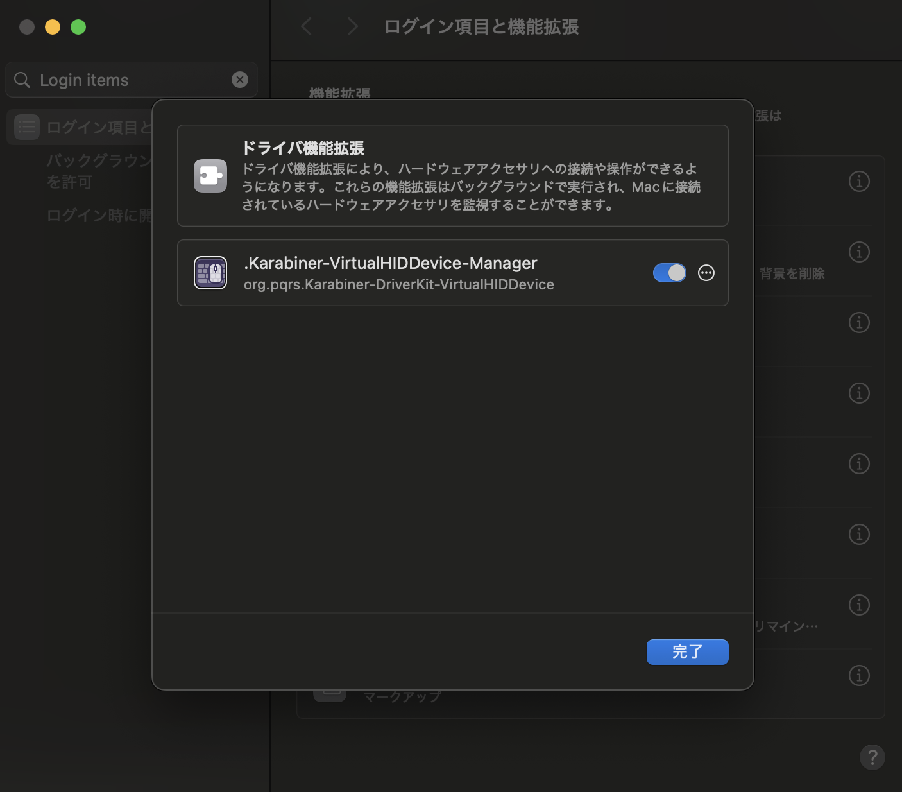Click the back navigation arrow

click(306, 26)
